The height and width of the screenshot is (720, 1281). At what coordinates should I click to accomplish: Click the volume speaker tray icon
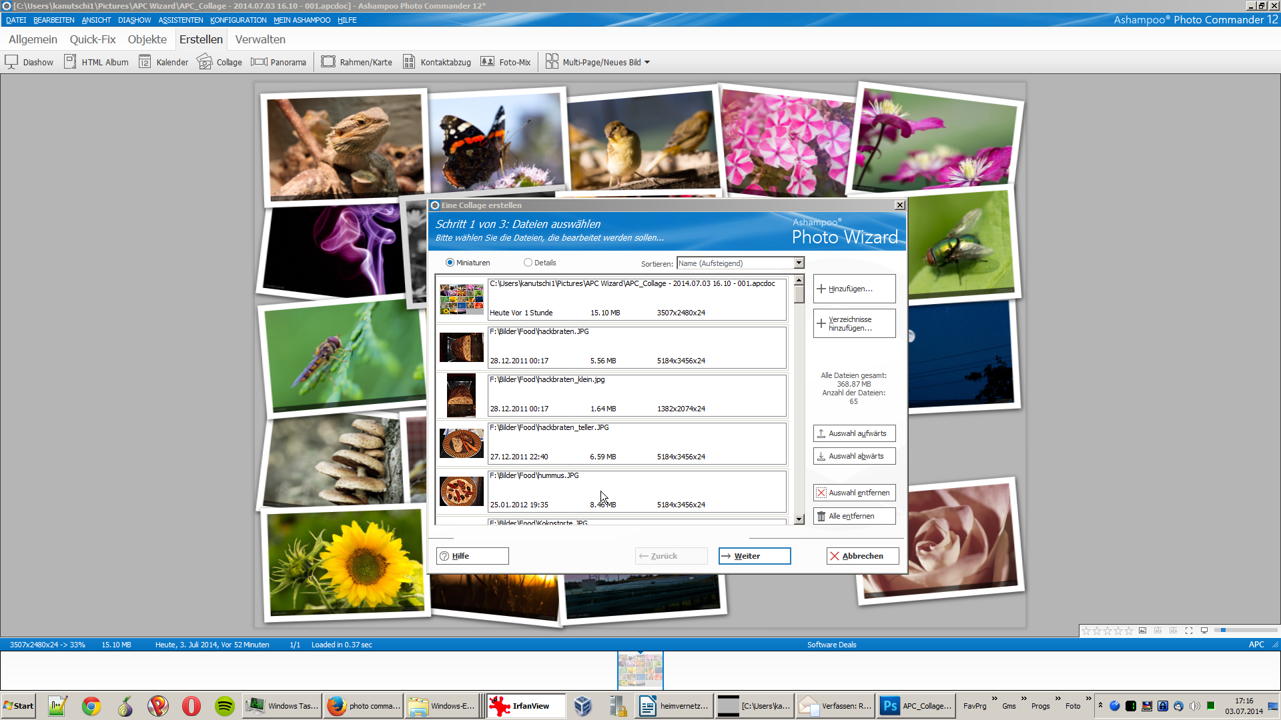pos(1194,706)
